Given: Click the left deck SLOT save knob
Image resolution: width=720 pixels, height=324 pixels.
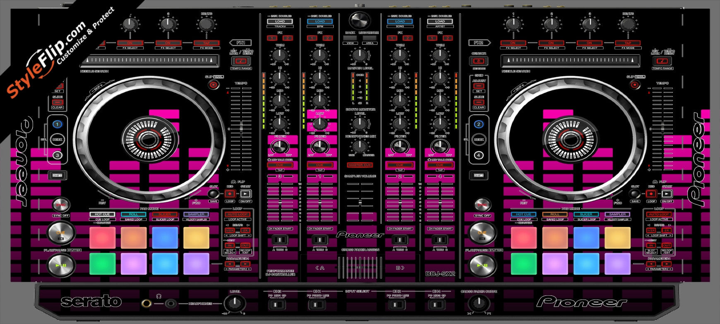Looking at the screenshot, I should point(213,193).
